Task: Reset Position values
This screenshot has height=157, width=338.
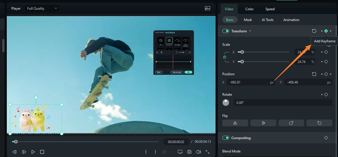Action: pyautogui.click(x=314, y=74)
